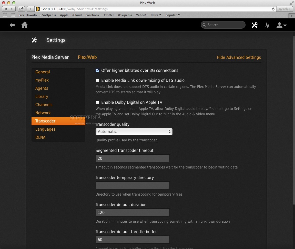Open the activity status pulse icon

coord(267,25)
